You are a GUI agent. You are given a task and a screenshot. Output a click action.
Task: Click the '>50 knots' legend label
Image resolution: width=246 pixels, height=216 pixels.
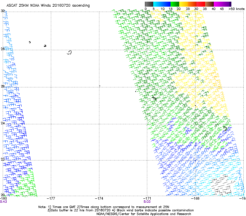[236, 9]
